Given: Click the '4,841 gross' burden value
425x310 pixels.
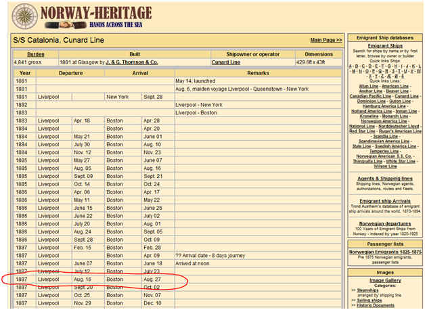Looking at the screenshot, I should [x=28, y=62].
